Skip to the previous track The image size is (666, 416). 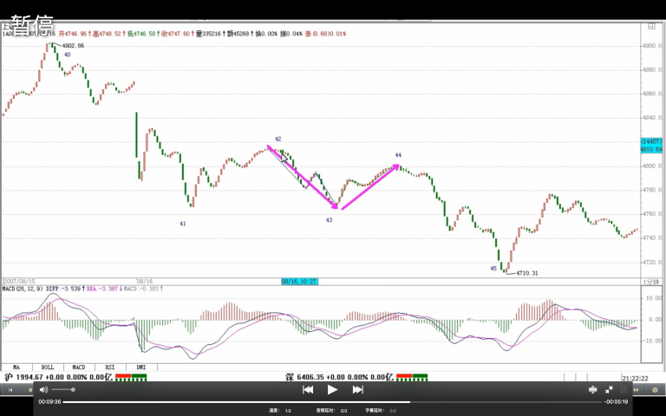tap(307, 390)
